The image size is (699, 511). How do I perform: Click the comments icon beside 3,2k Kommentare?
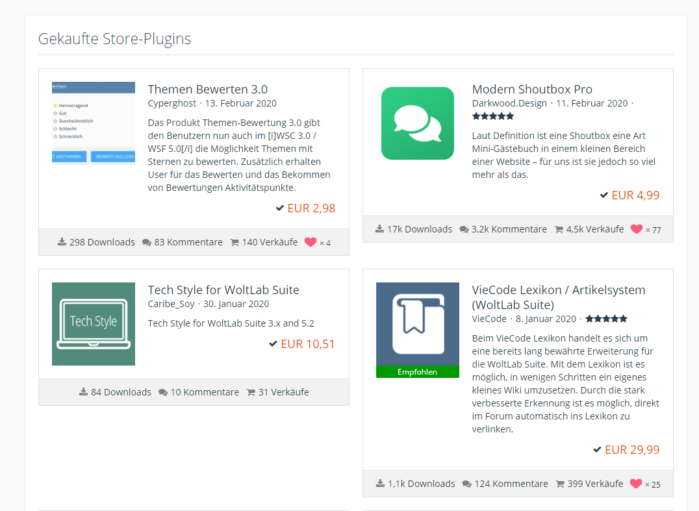point(464,229)
